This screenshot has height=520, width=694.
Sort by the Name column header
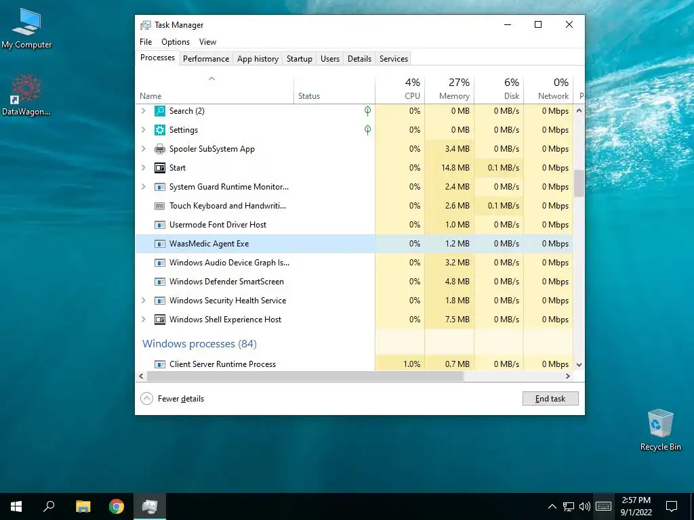[x=214, y=90]
